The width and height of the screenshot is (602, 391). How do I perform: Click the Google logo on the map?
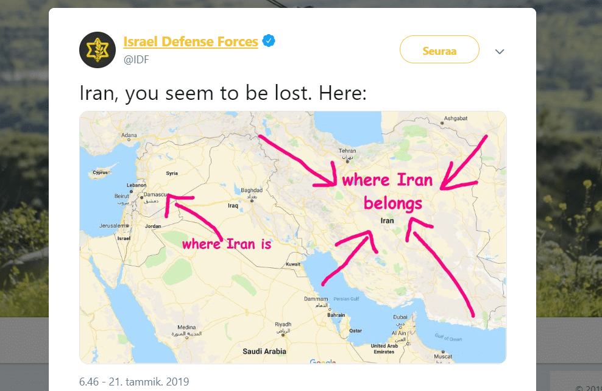(322, 362)
